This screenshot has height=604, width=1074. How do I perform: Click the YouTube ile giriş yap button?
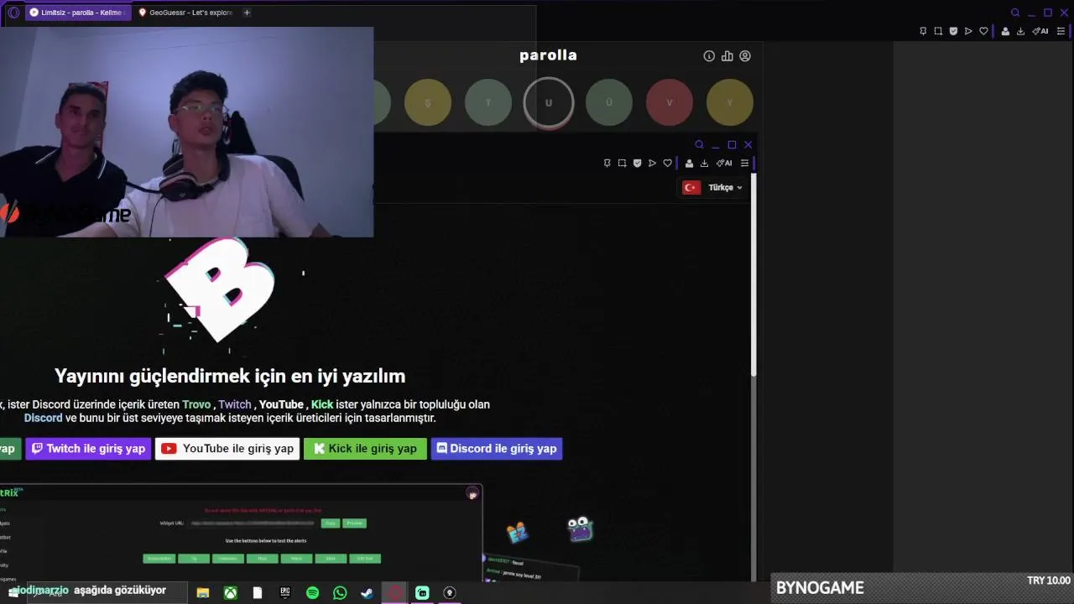227,449
